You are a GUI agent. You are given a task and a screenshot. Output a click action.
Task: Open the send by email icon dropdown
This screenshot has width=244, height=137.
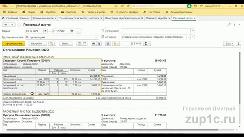pyautogui.click(x=116, y=44)
